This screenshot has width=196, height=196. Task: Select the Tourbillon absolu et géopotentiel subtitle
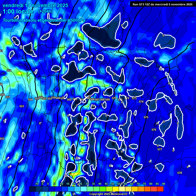pos(44,20)
